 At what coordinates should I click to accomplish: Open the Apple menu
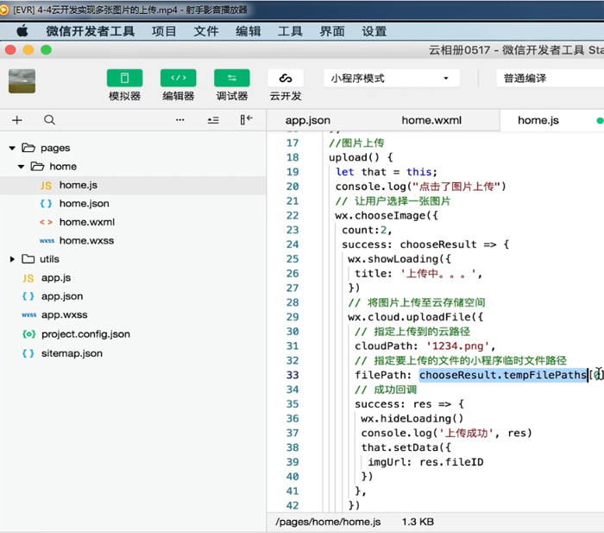click(x=22, y=31)
